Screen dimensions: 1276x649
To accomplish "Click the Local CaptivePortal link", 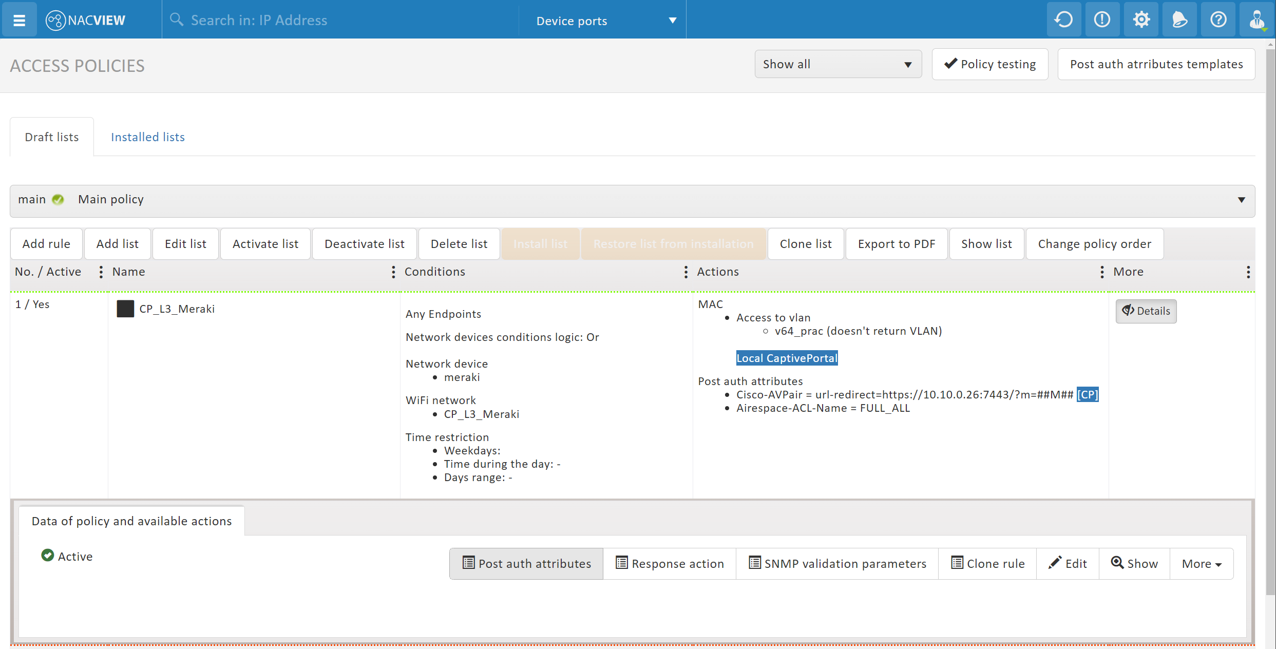I will coord(787,358).
